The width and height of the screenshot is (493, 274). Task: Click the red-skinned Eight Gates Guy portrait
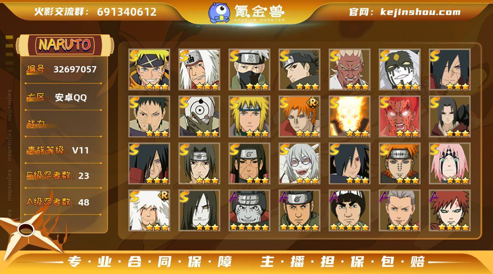point(399,116)
